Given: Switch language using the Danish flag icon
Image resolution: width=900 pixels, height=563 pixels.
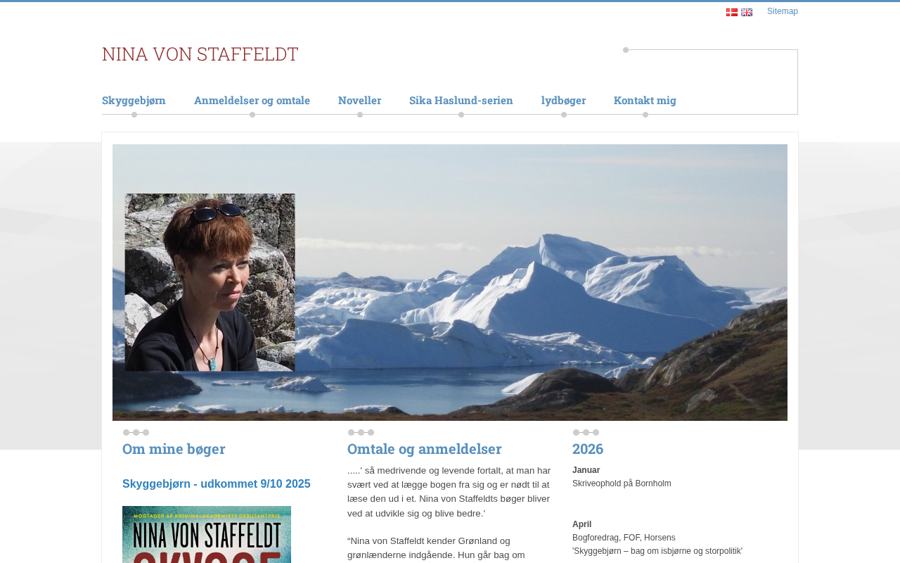Looking at the screenshot, I should coord(732,12).
